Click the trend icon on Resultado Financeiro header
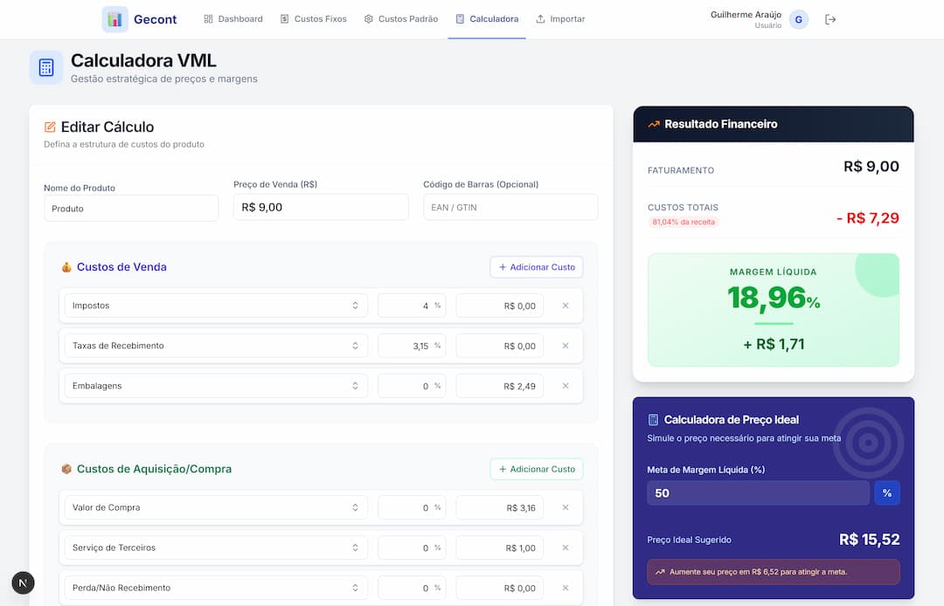This screenshot has height=606, width=944. click(654, 123)
